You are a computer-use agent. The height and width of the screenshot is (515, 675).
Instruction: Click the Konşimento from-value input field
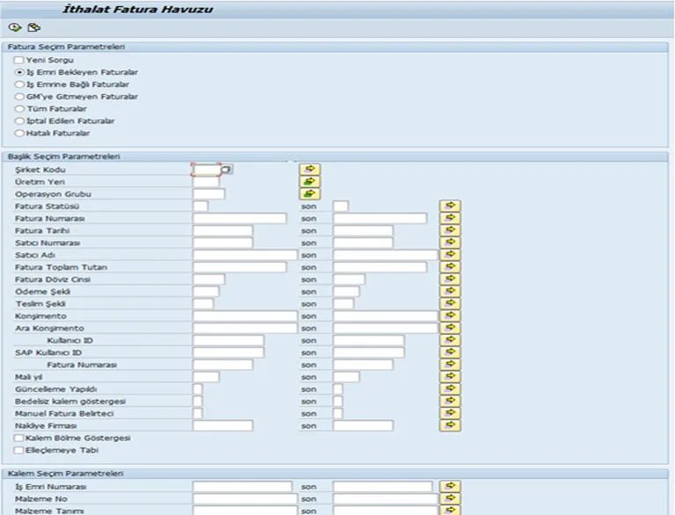point(245,316)
